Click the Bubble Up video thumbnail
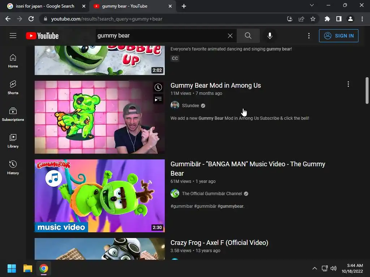This screenshot has width=370, height=277. click(x=100, y=60)
